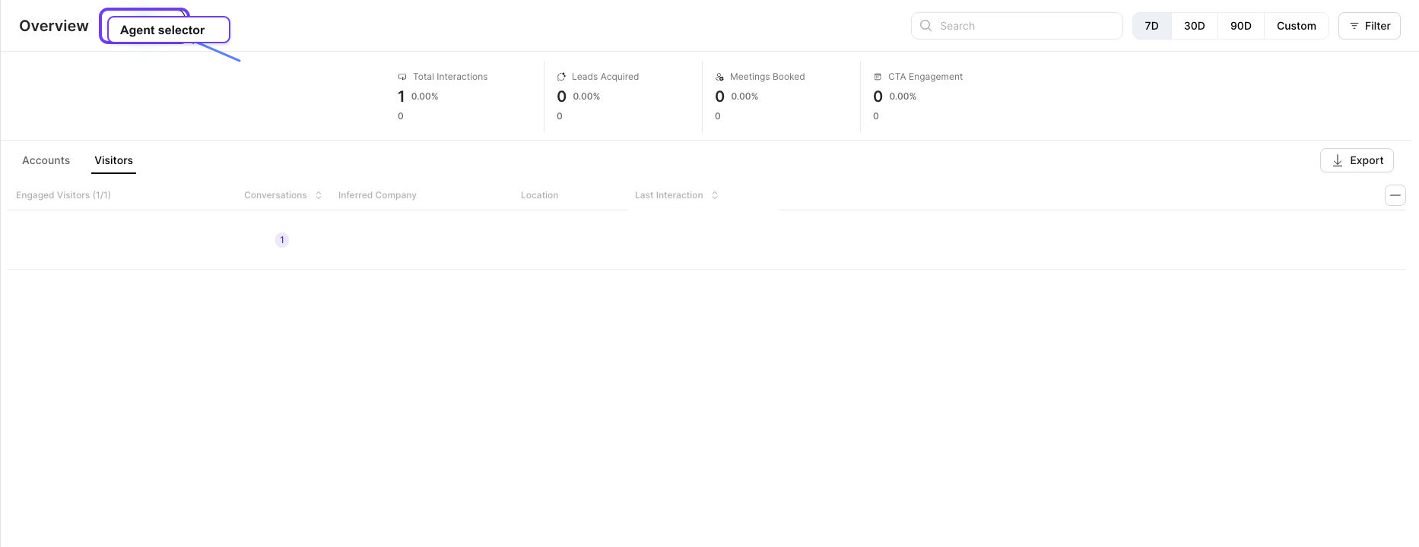This screenshot has height=547, width=1419.
Task: Click the Inferred Company column header
Action: pos(377,195)
